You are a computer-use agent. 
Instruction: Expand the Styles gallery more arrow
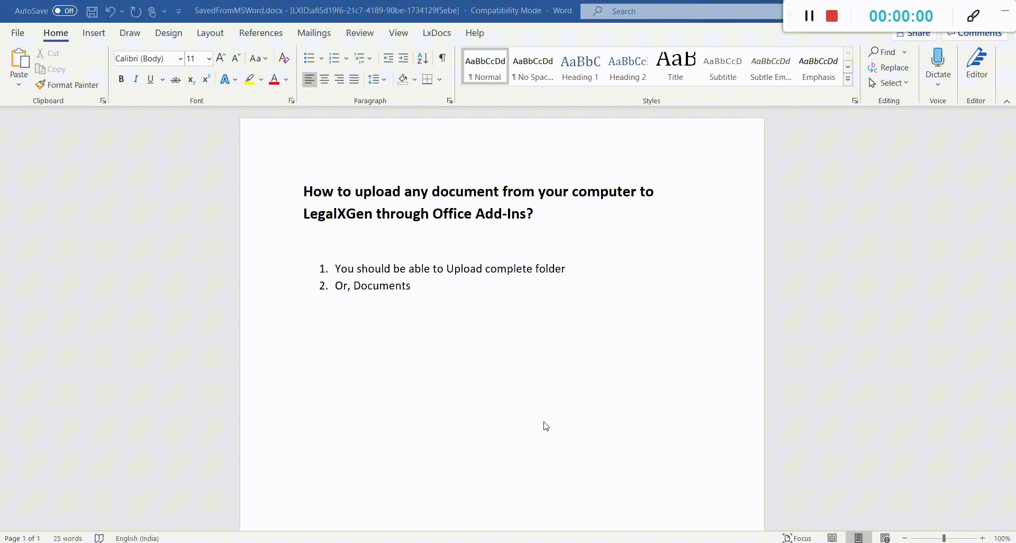coord(848,79)
